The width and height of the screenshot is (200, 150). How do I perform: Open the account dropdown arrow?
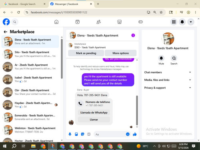pos(191,22)
